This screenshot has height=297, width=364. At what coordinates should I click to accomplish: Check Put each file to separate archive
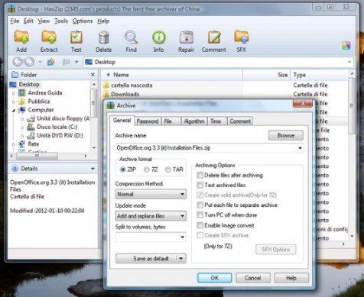[x=200, y=205]
